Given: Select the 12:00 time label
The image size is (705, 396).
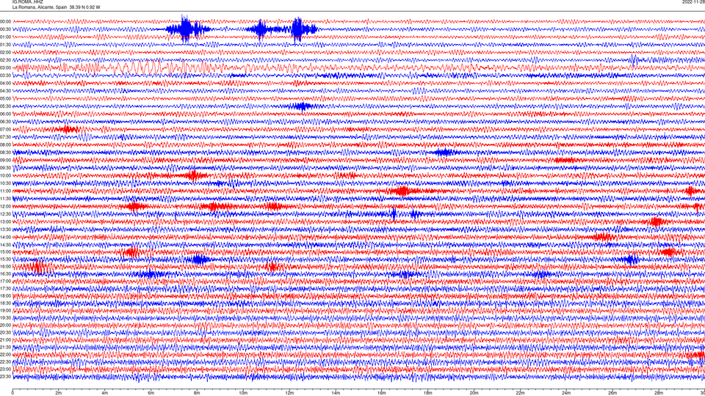Looking at the screenshot, I should 5,207.
